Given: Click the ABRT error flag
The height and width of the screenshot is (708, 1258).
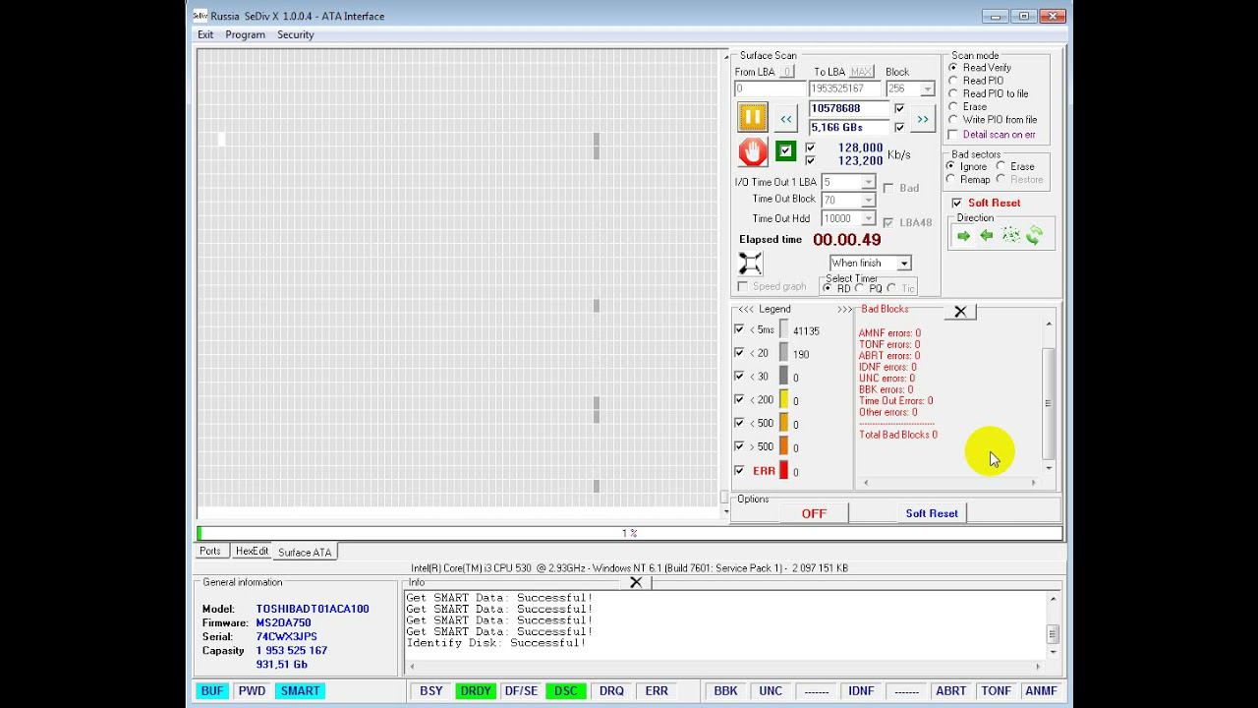Looking at the screenshot, I should (950, 691).
